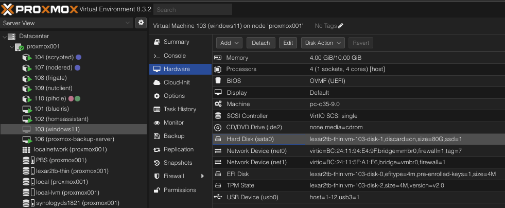This screenshot has width=505, height=208.
Task: Click the green tag dot on 110 (pihole)
Action: 78,98
